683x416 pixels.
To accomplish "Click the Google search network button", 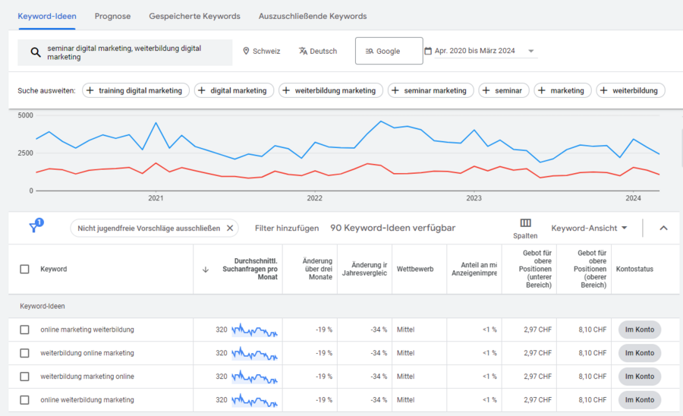I will point(389,52).
